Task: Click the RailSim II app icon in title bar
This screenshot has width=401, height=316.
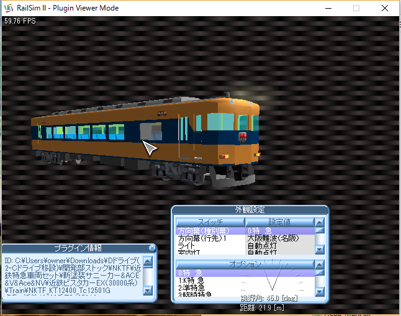Action: tap(9, 8)
